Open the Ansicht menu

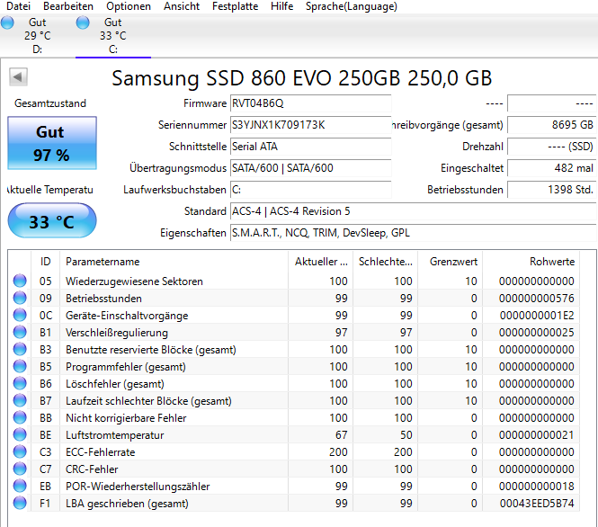click(x=182, y=6)
